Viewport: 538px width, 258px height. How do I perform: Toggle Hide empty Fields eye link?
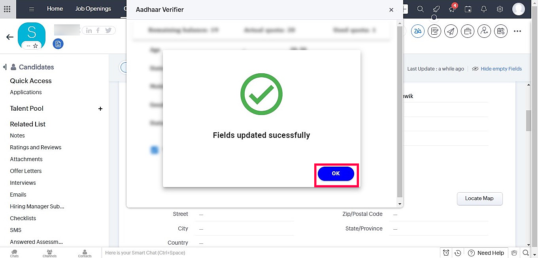(497, 69)
